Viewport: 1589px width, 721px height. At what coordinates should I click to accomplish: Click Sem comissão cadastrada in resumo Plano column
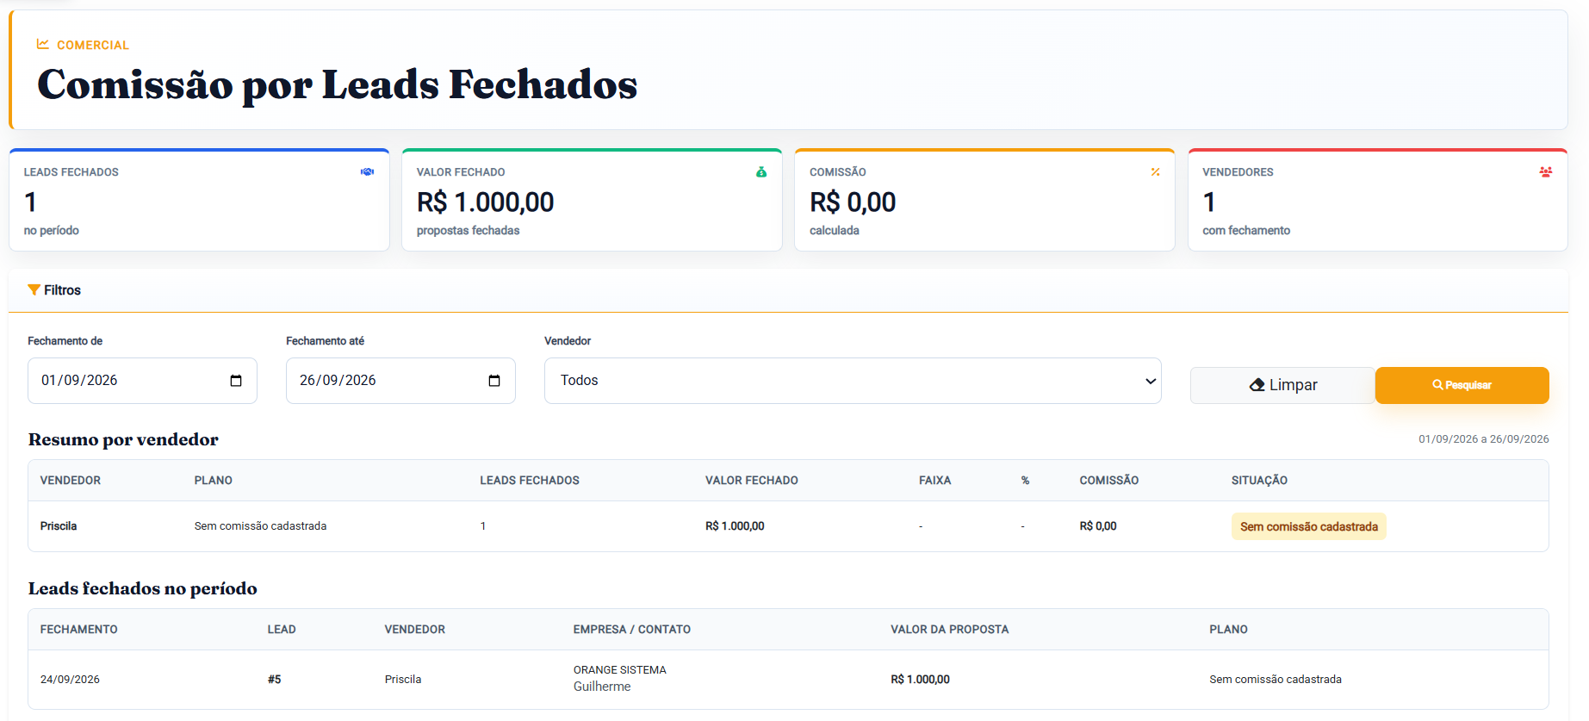(x=260, y=526)
